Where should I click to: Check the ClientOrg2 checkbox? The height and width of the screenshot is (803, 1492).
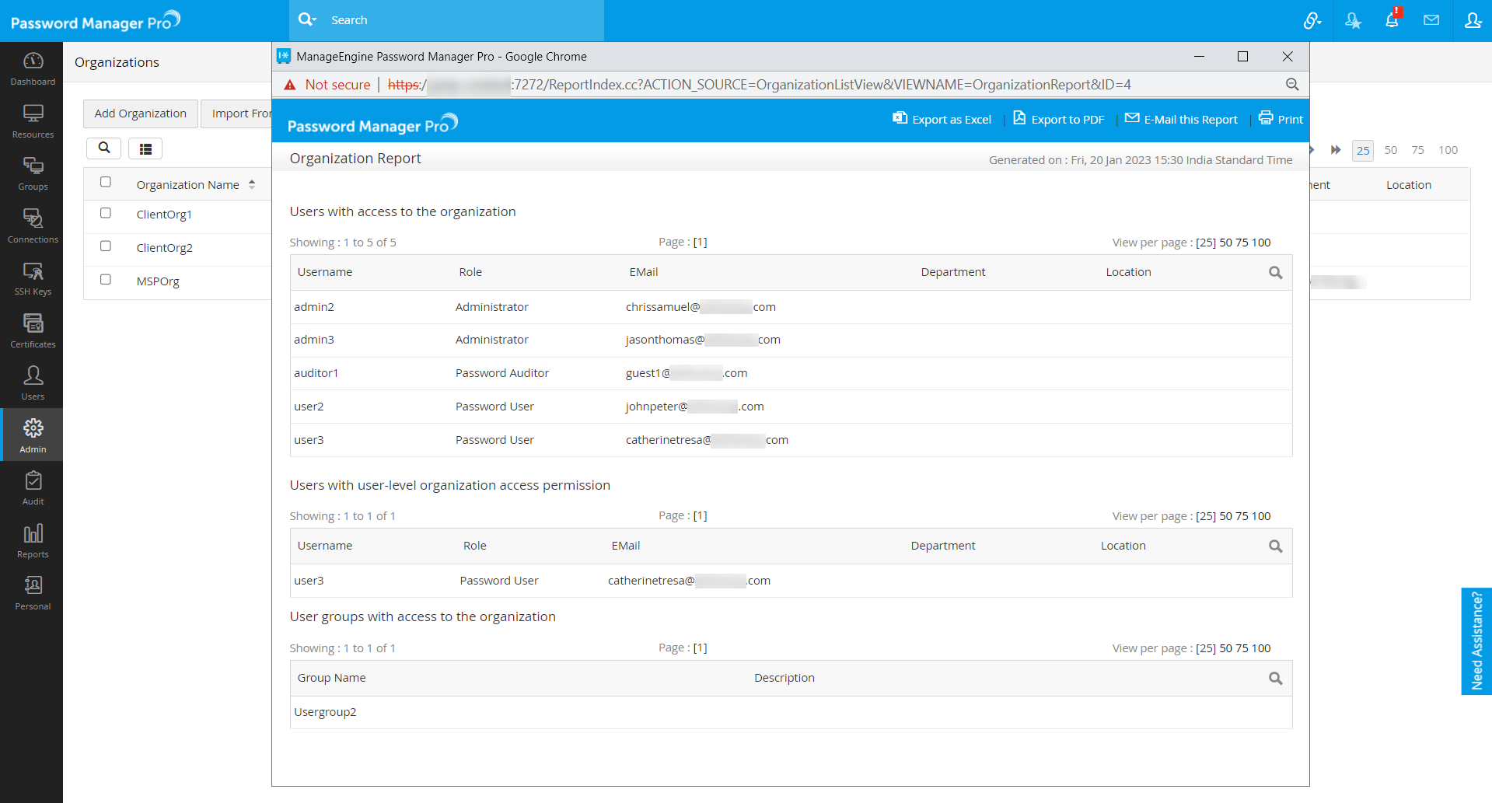point(106,246)
